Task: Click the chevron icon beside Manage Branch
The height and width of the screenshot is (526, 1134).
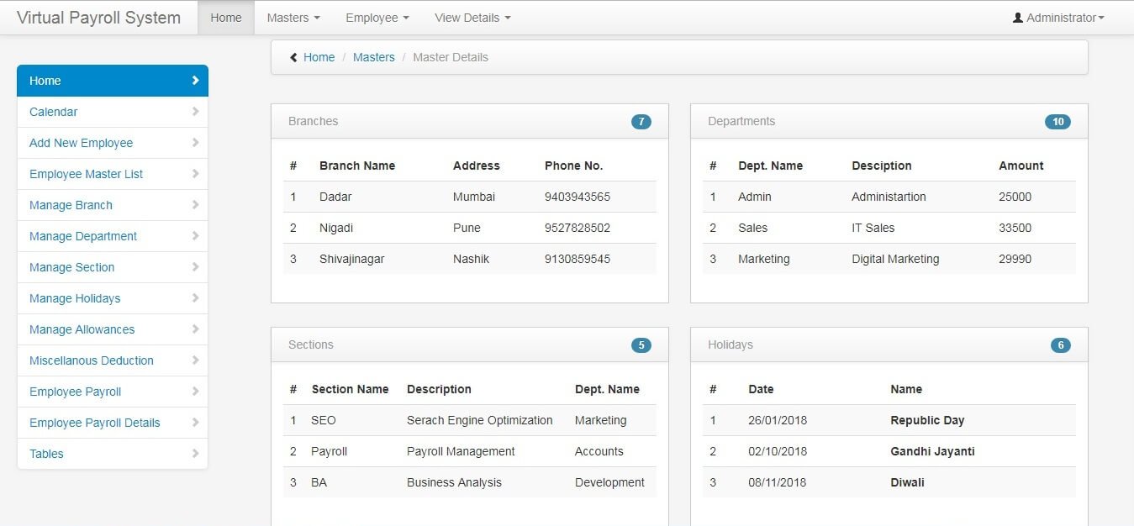Action: click(195, 205)
